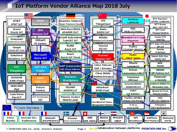177x132 pixels.
Task: Select the orange AWS IoT box
Action: pyautogui.click(x=41, y=80)
